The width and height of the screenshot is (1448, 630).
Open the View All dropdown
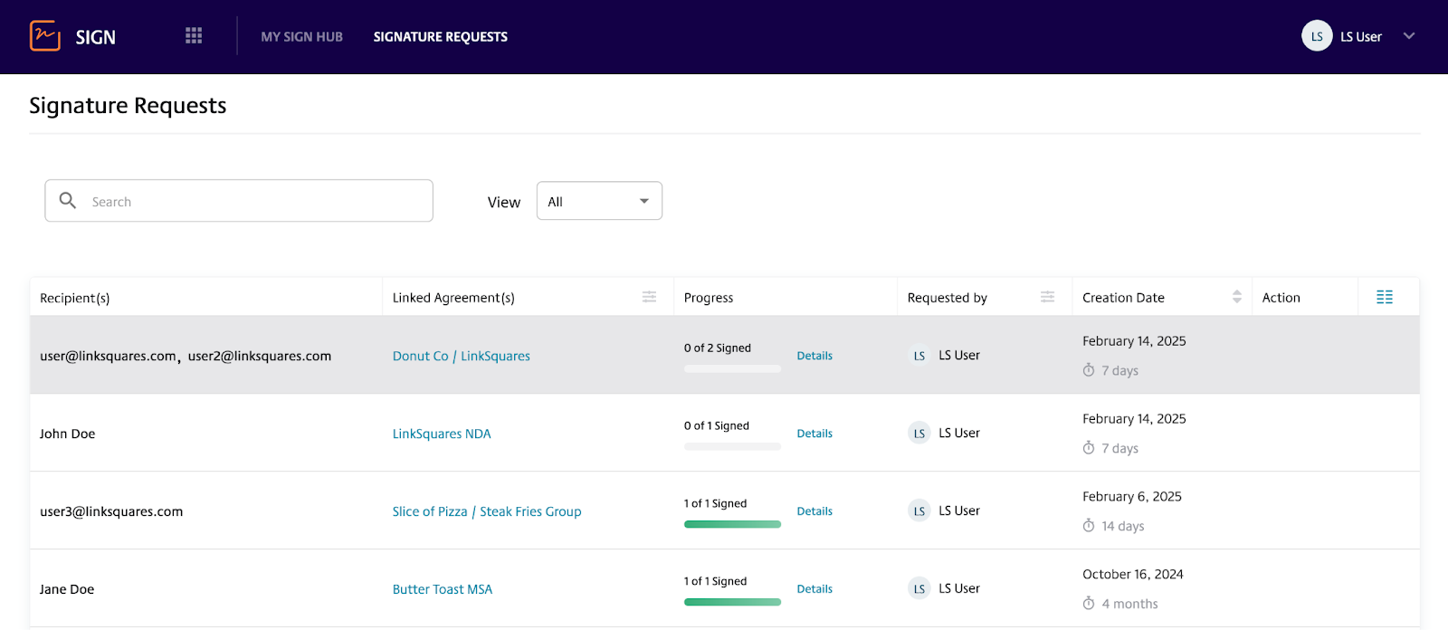point(599,201)
